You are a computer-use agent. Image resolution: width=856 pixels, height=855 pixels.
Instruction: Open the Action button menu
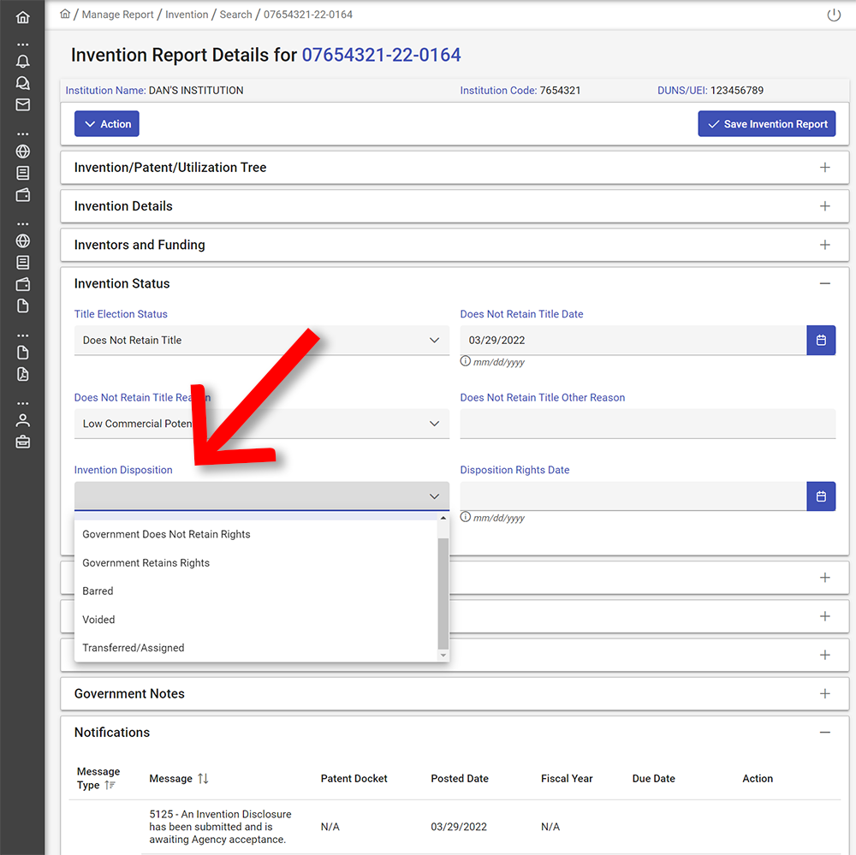pyautogui.click(x=107, y=124)
